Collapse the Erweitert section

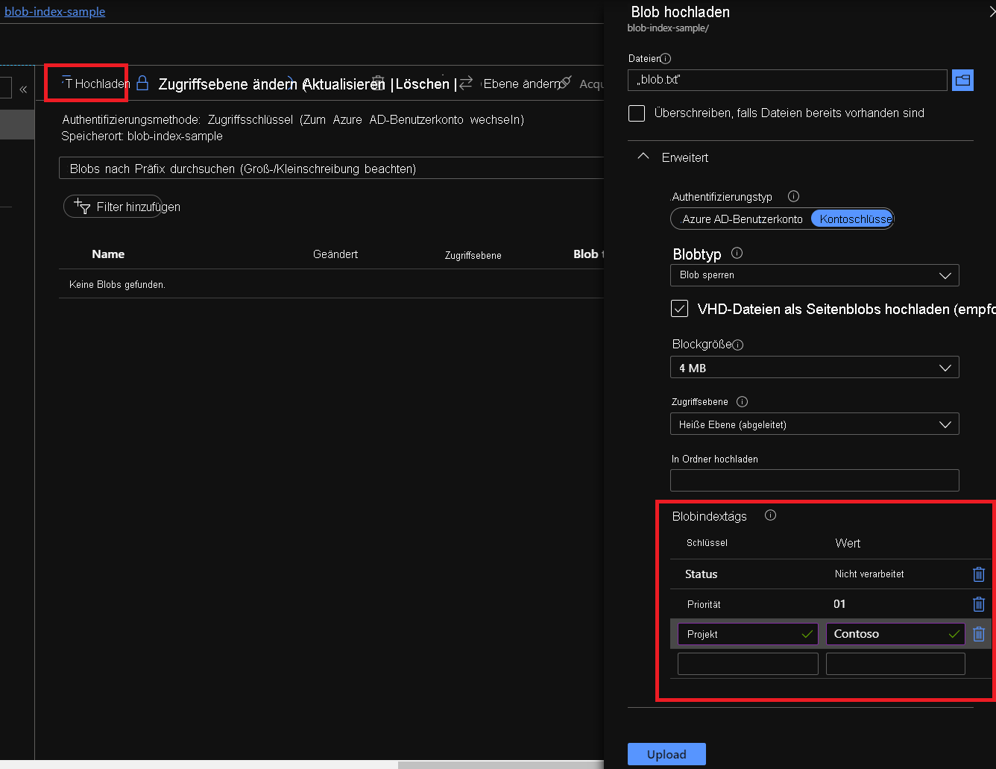(x=643, y=157)
